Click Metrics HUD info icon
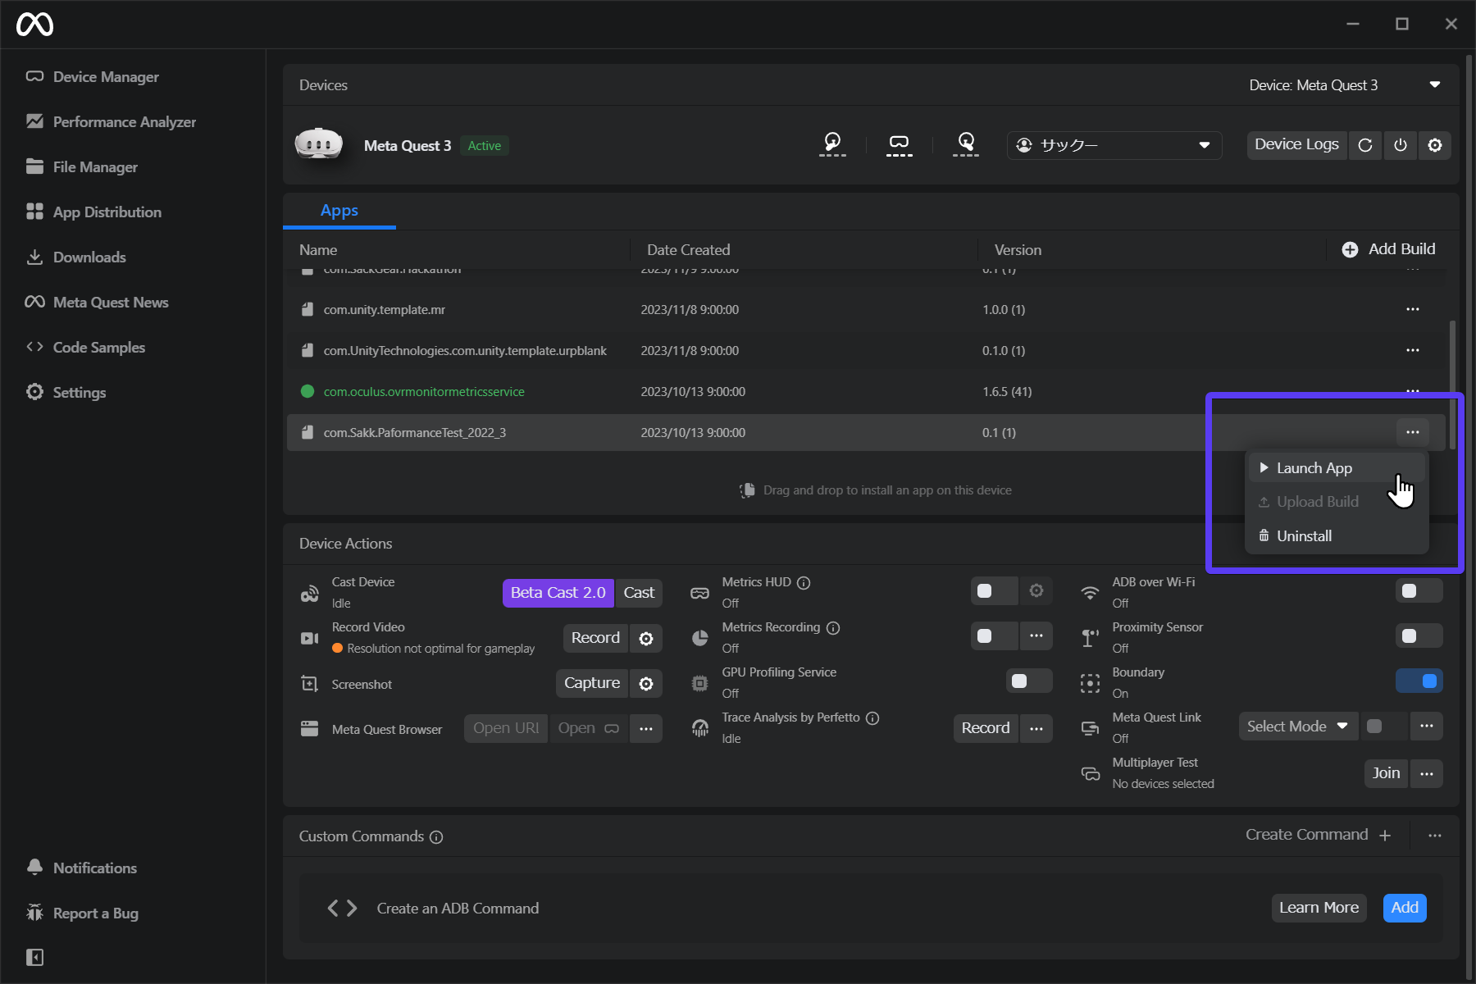This screenshot has height=984, width=1476. point(804,583)
